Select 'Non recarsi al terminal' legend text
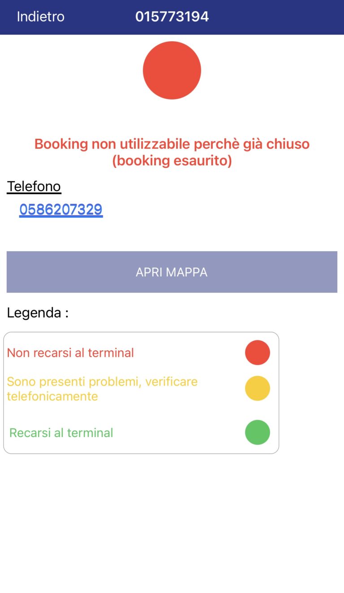344x593 pixels. [70, 353]
